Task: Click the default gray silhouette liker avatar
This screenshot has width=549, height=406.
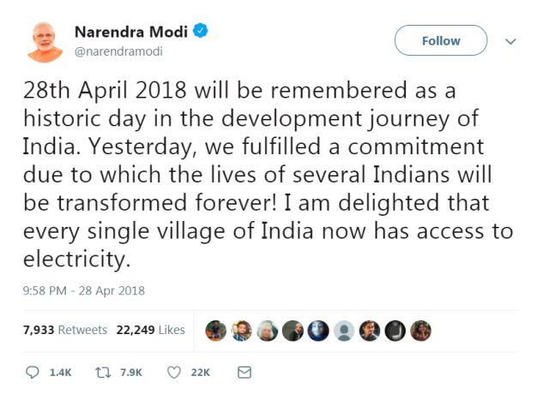Action: 344,331
